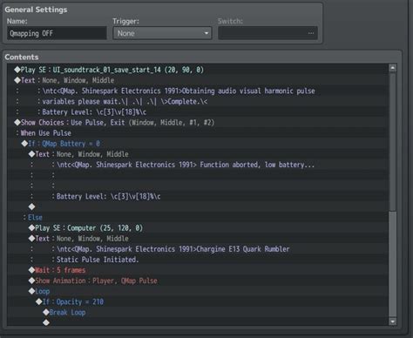Edit the Name field containing Qmapping OFF
413x338 pixels.
click(x=57, y=33)
